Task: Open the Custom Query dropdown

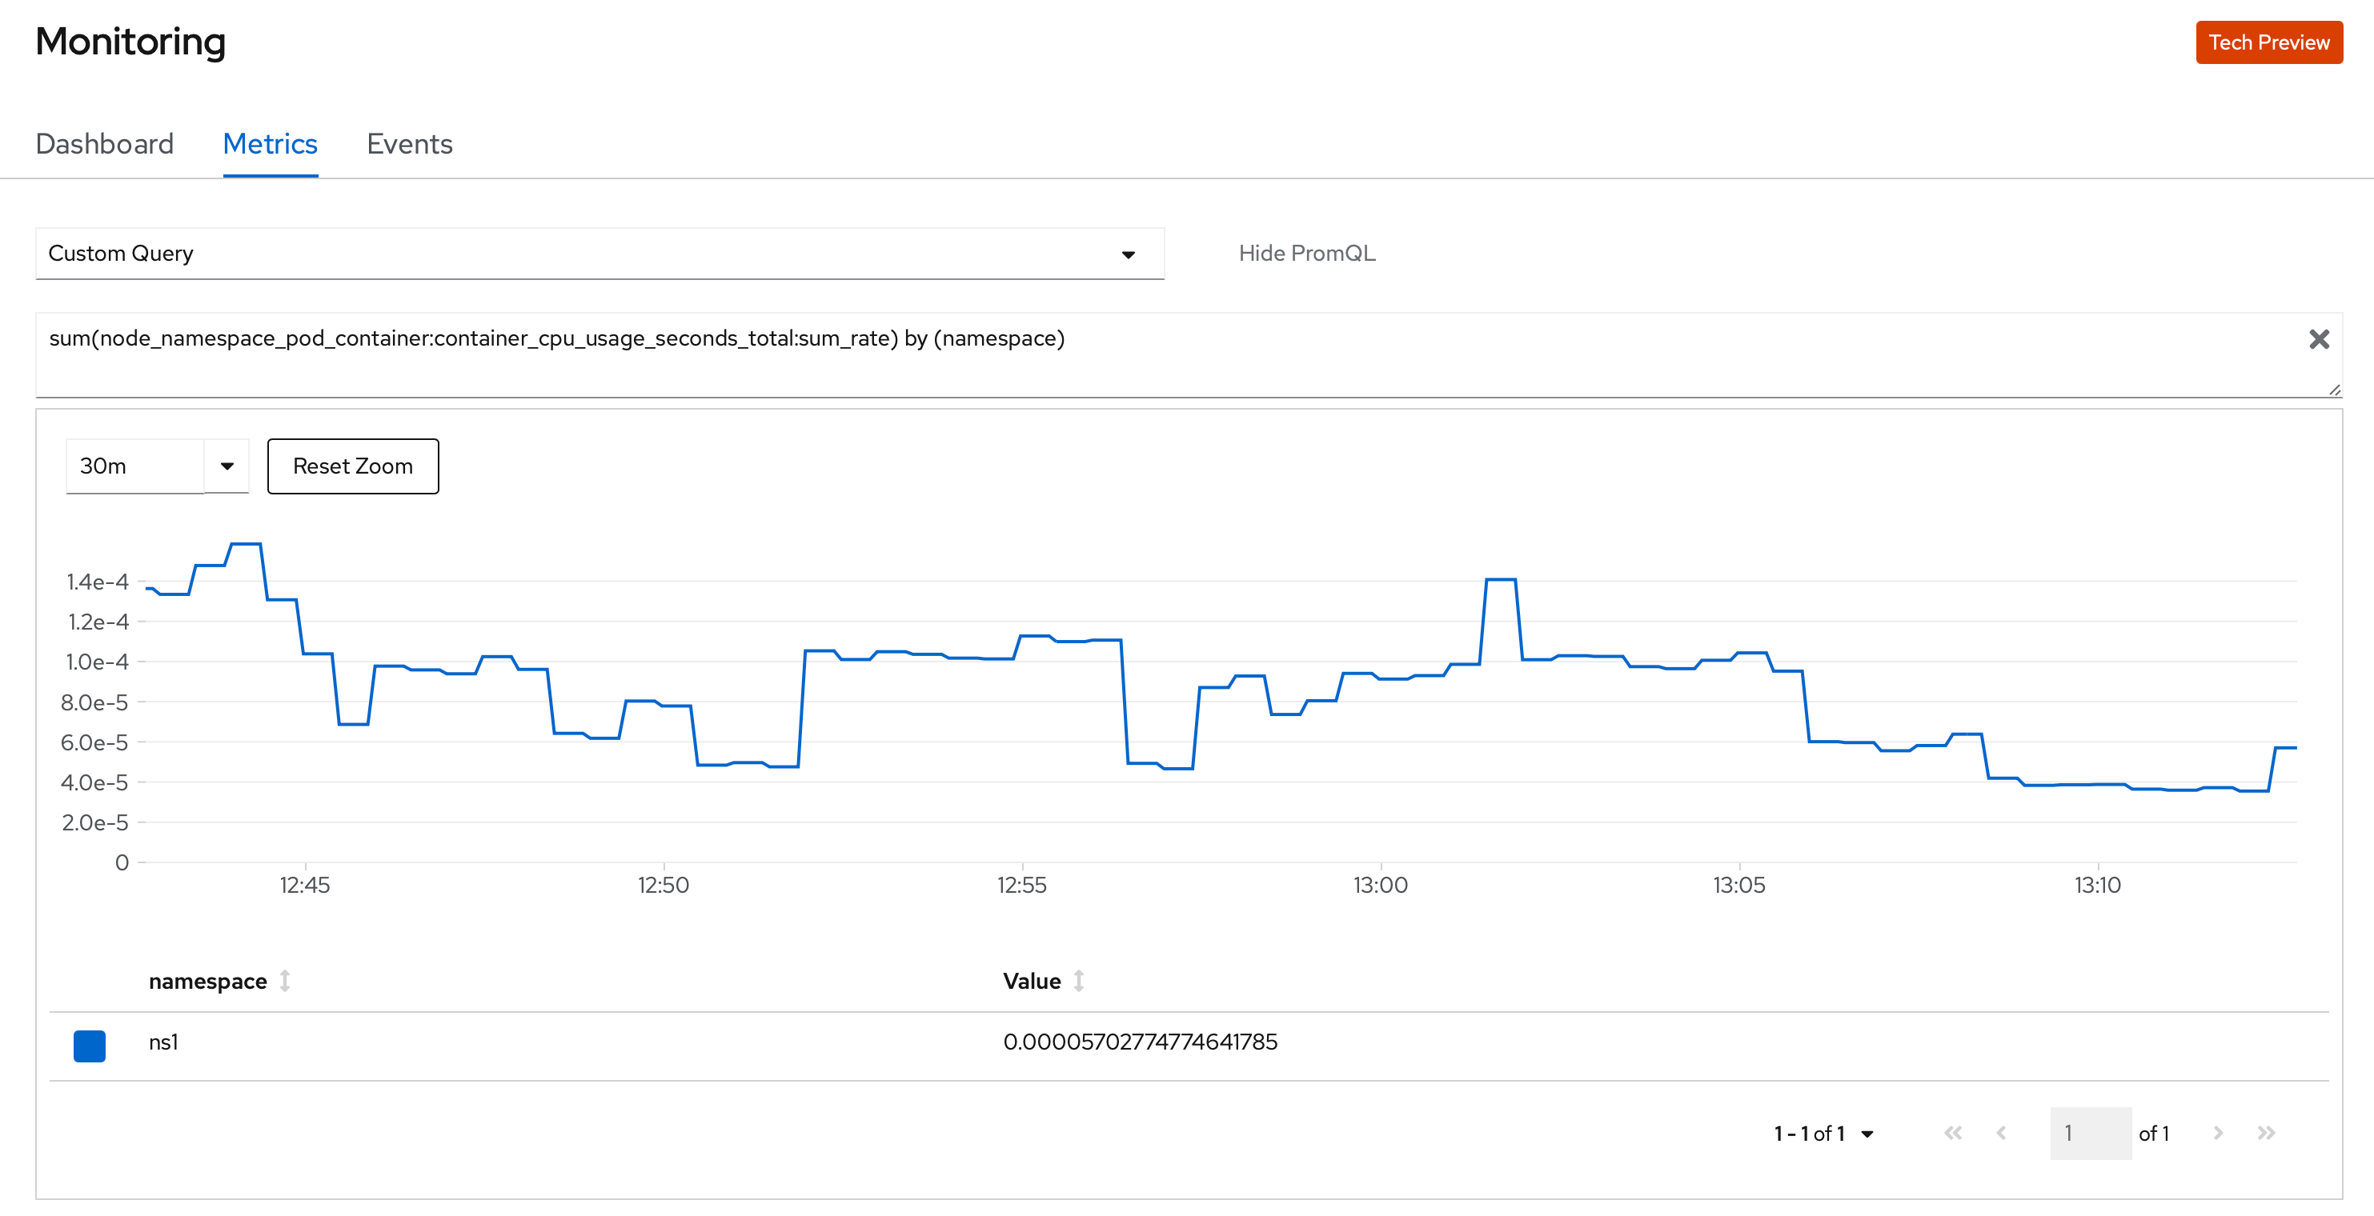Action: (x=599, y=254)
